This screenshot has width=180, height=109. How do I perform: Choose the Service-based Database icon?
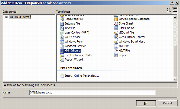coord(116,19)
